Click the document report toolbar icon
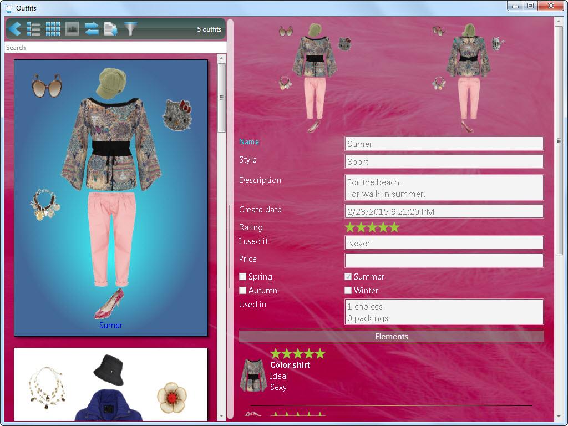Screen dimensions: 568x426 point(110,29)
